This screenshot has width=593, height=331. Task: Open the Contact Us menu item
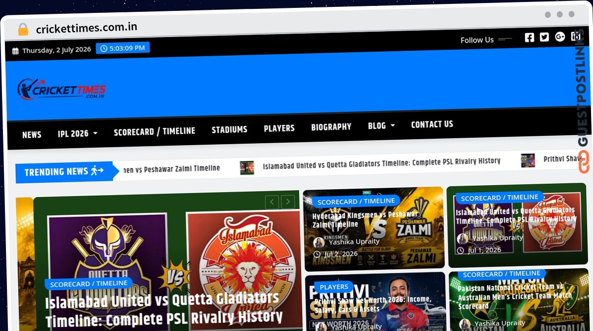(432, 124)
